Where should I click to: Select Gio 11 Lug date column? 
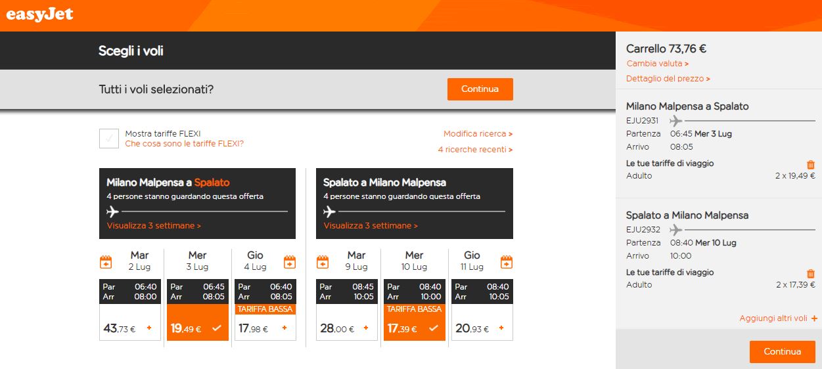point(472,261)
